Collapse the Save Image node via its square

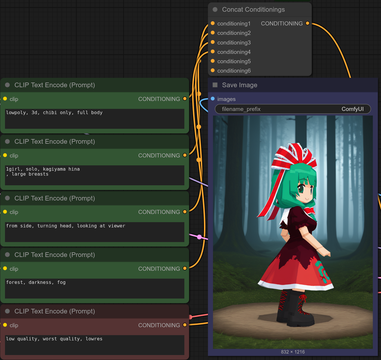tap(215, 85)
